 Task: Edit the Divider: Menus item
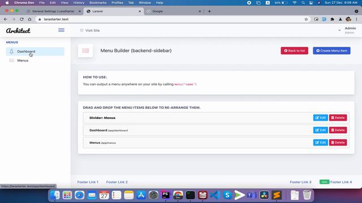pyautogui.click(x=321, y=118)
